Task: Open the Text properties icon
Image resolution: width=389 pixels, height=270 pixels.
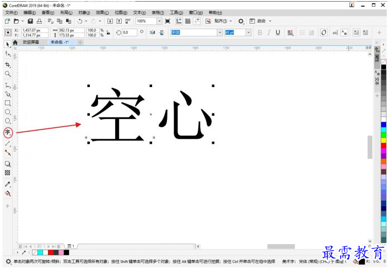Action: pos(344,33)
